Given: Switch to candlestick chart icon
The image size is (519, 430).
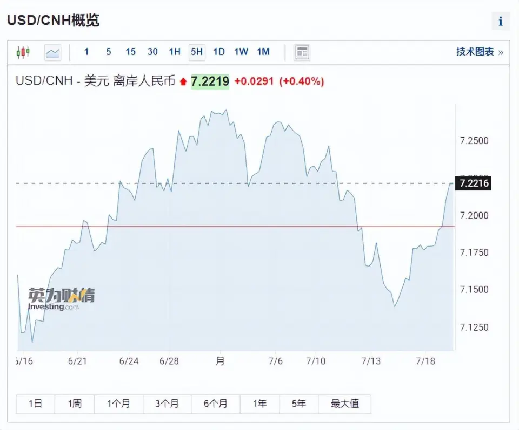Looking at the screenshot, I should point(23,52).
